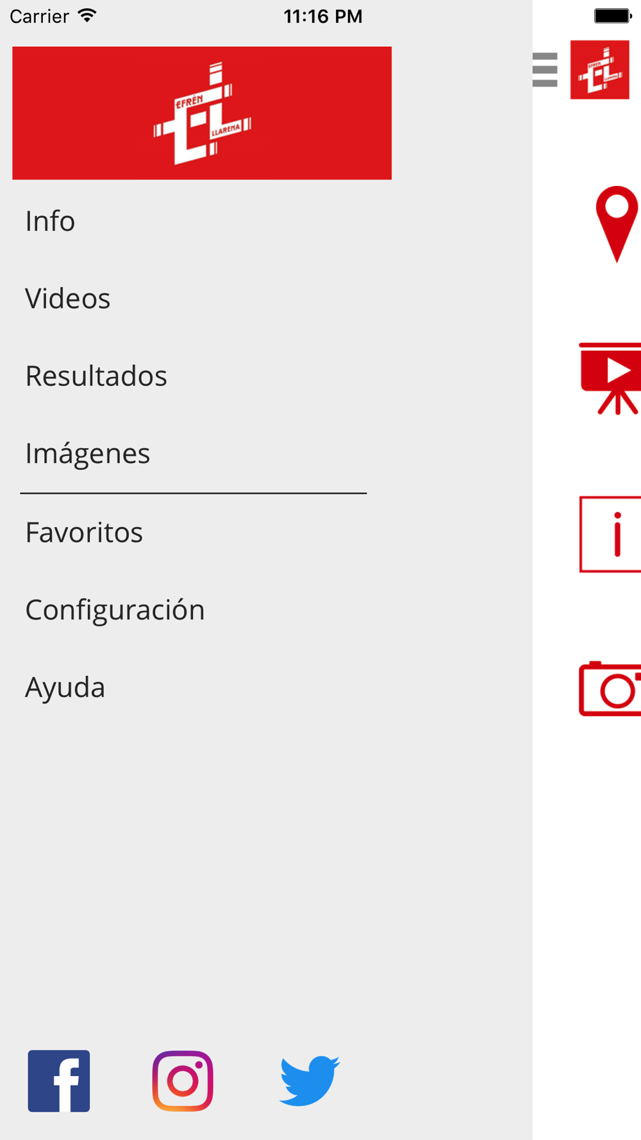Open the Instagram profile icon

(183, 1081)
